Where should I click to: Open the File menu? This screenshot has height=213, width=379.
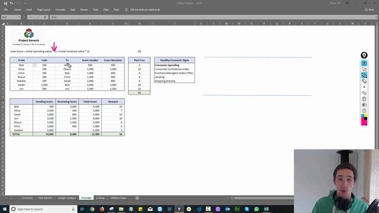6,9
